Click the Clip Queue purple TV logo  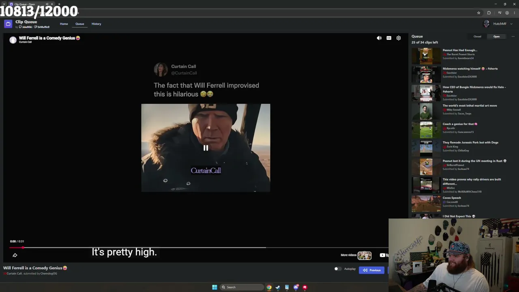click(8, 24)
